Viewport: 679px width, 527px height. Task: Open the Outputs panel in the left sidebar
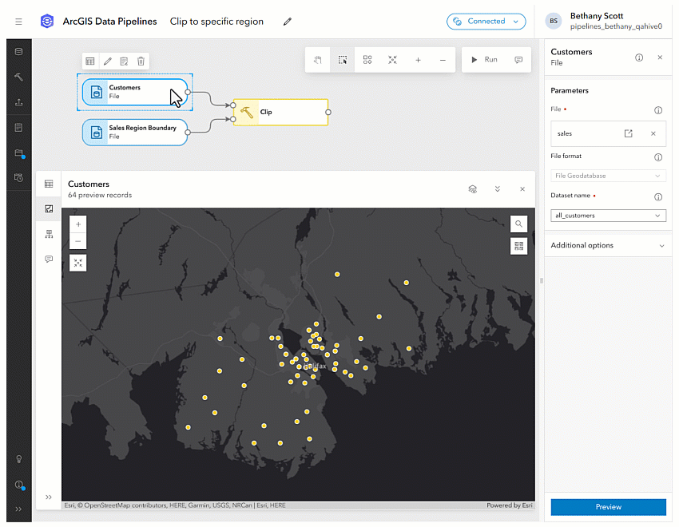(x=19, y=101)
